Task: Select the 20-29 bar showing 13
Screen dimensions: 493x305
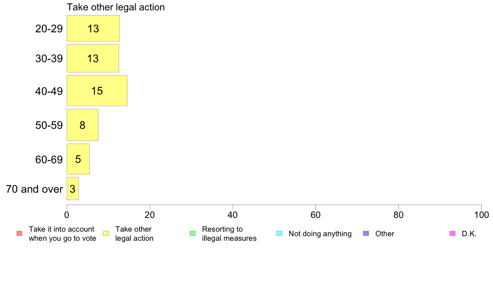Action: coord(93,28)
